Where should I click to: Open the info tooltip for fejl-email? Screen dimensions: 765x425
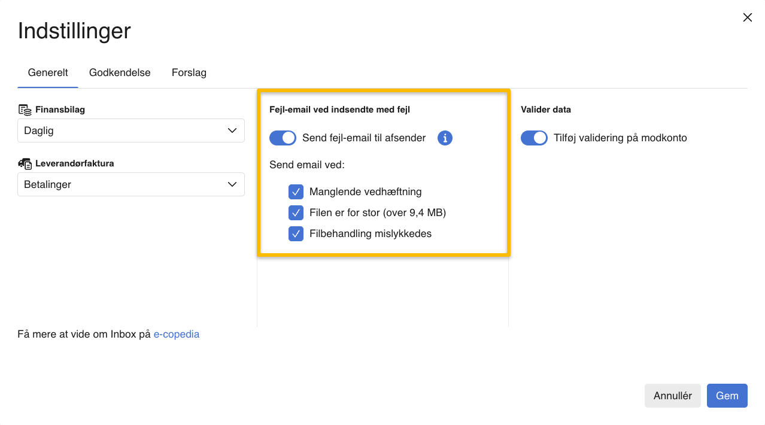coord(445,138)
